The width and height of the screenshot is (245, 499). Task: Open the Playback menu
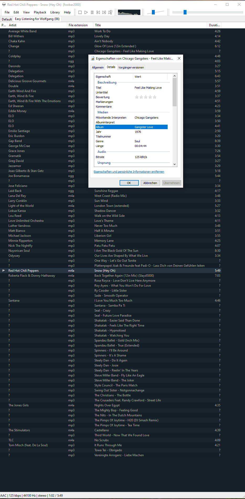click(40, 12)
